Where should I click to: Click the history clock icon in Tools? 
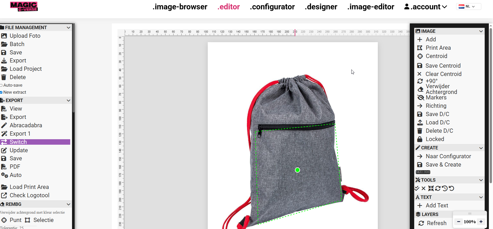click(445, 188)
